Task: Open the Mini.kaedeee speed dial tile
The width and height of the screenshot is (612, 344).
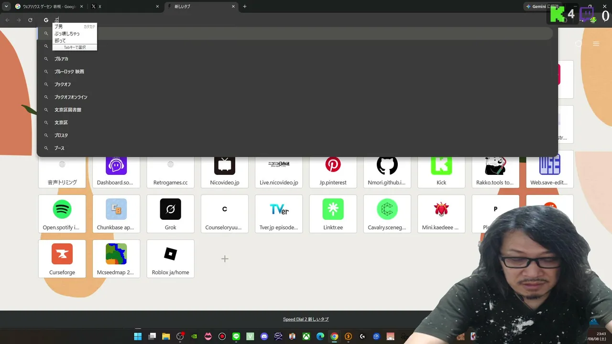Action: coord(441,214)
